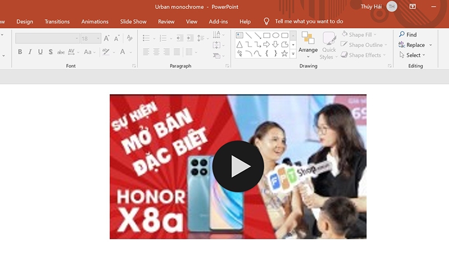The image size is (449, 280).
Task: Open the Quick Styles gallery
Action: point(329,45)
